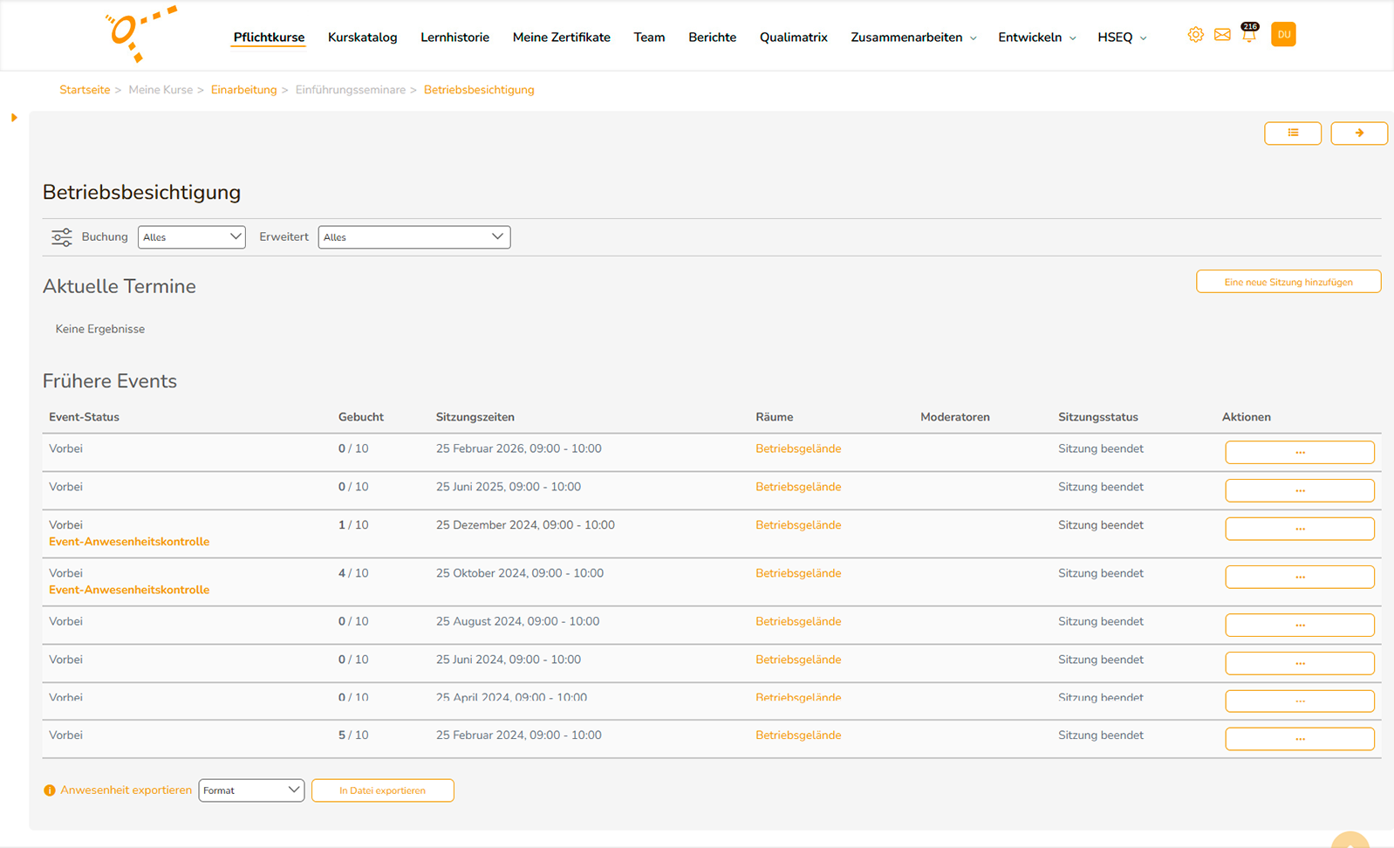The height and width of the screenshot is (848, 1394).
Task: Open Betriebsgelände room for 25 Juni 2025
Action: (798, 487)
